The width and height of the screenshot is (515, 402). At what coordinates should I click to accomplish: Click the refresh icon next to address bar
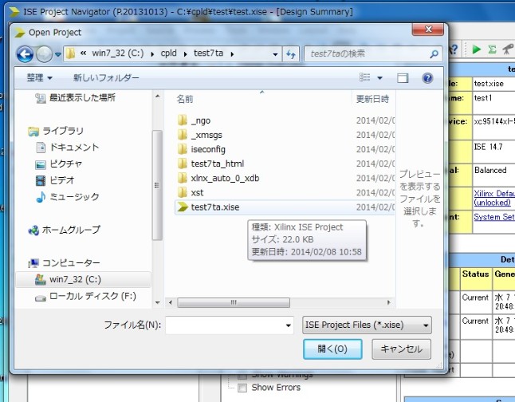click(x=291, y=54)
